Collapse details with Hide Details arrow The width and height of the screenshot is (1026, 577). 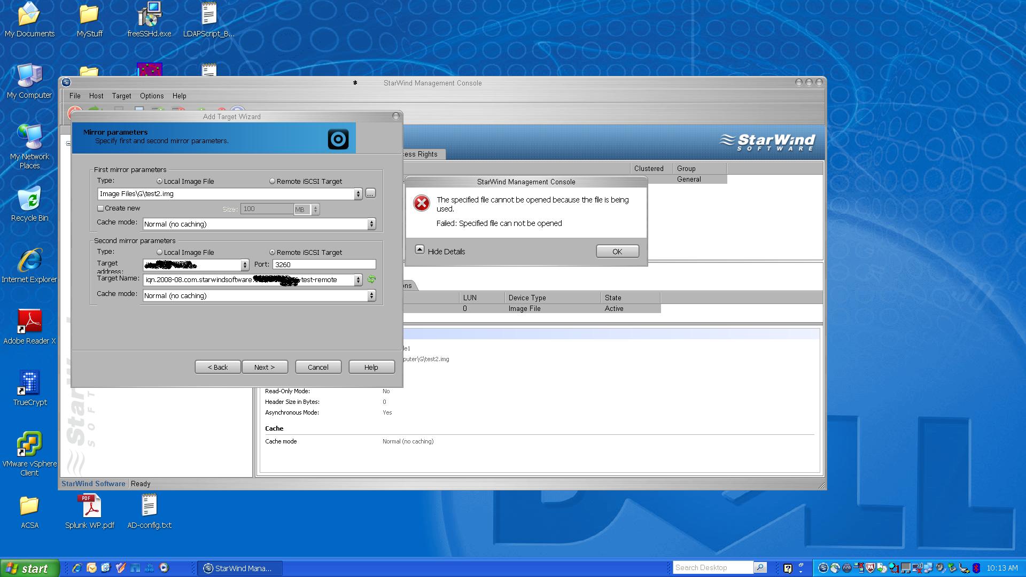(x=419, y=249)
